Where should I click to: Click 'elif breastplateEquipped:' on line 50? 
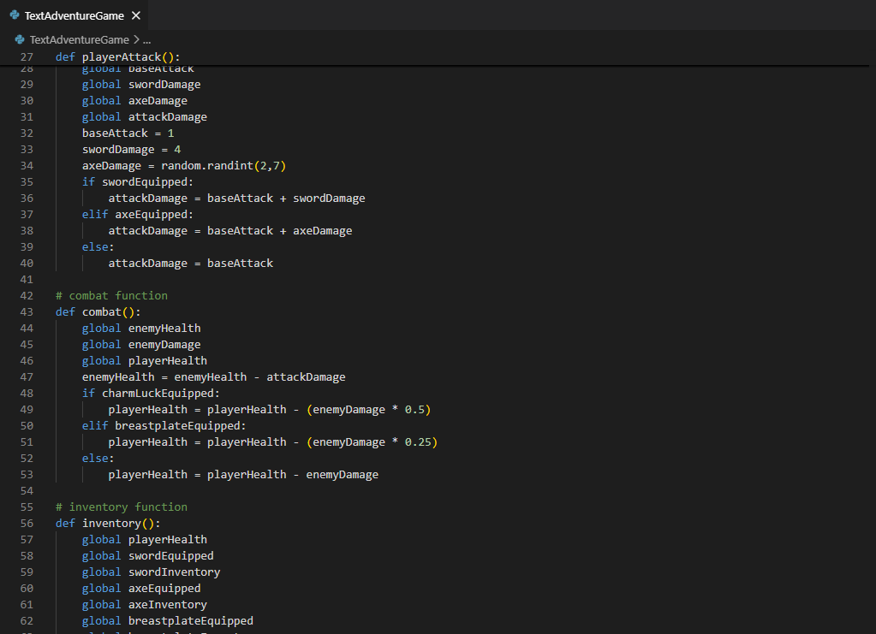click(164, 426)
